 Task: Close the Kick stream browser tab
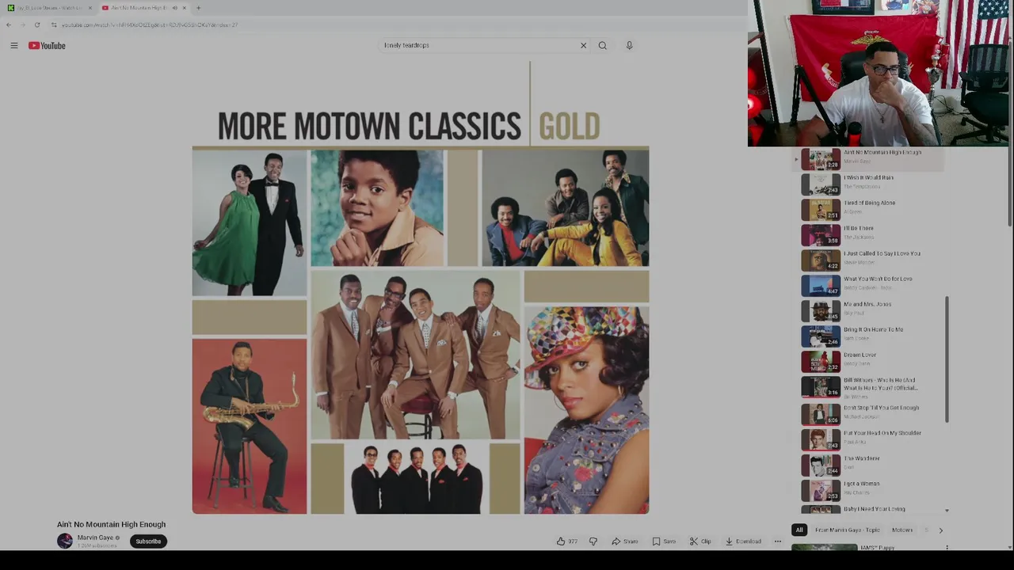coord(90,8)
